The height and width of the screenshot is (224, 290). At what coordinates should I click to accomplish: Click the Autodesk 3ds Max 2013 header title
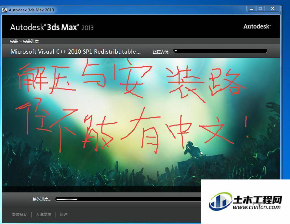coord(52,27)
